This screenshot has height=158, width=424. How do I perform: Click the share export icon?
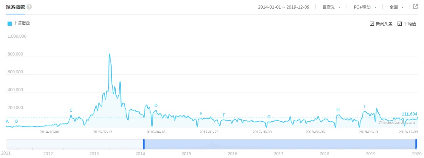pos(415,7)
